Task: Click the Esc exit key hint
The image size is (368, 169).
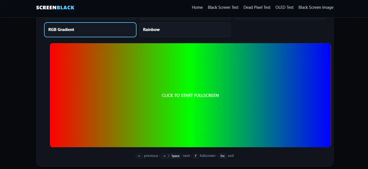Action: tap(223, 156)
